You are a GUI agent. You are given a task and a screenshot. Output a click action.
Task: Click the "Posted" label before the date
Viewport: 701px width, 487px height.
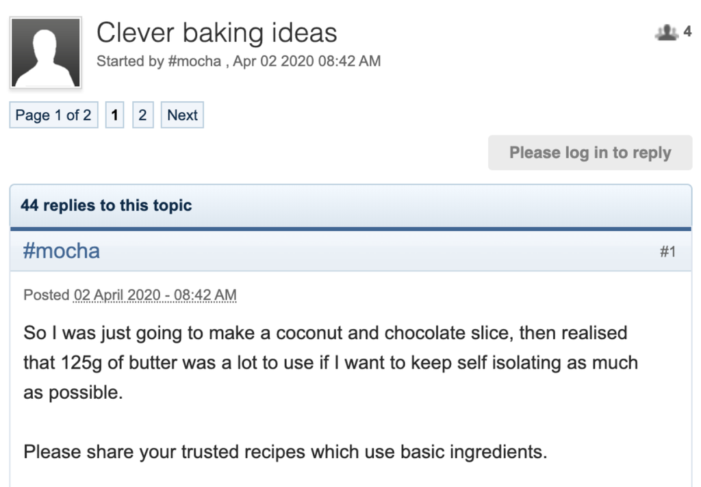tap(46, 295)
